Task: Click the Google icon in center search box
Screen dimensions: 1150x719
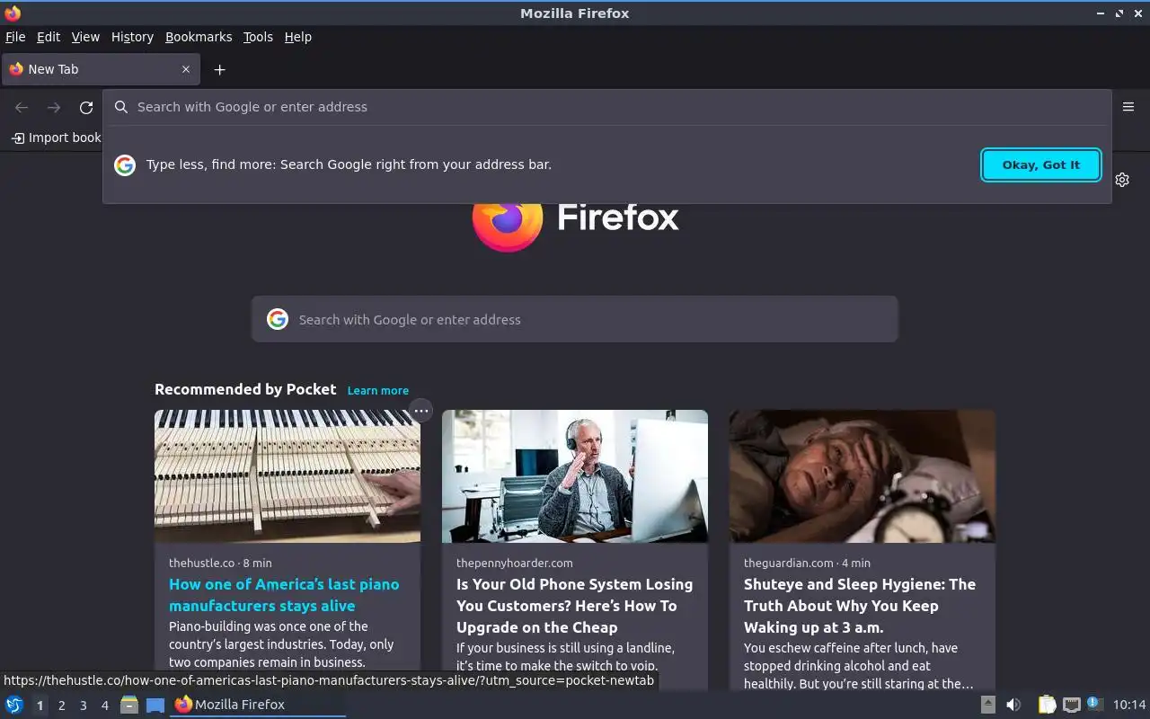Action: (x=278, y=319)
